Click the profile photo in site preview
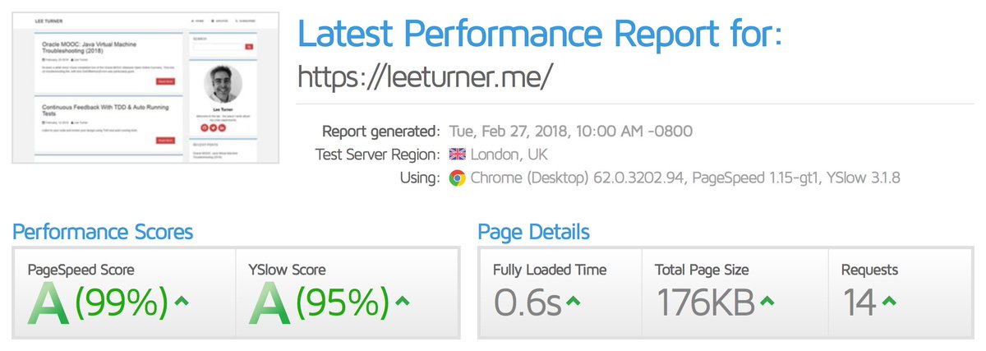This screenshot has height=351, width=986. [x=222, y=85]
